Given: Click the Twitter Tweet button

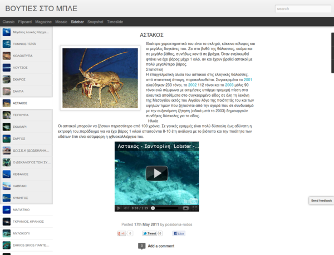Looking at the screenshot, I should click(152, 233).
